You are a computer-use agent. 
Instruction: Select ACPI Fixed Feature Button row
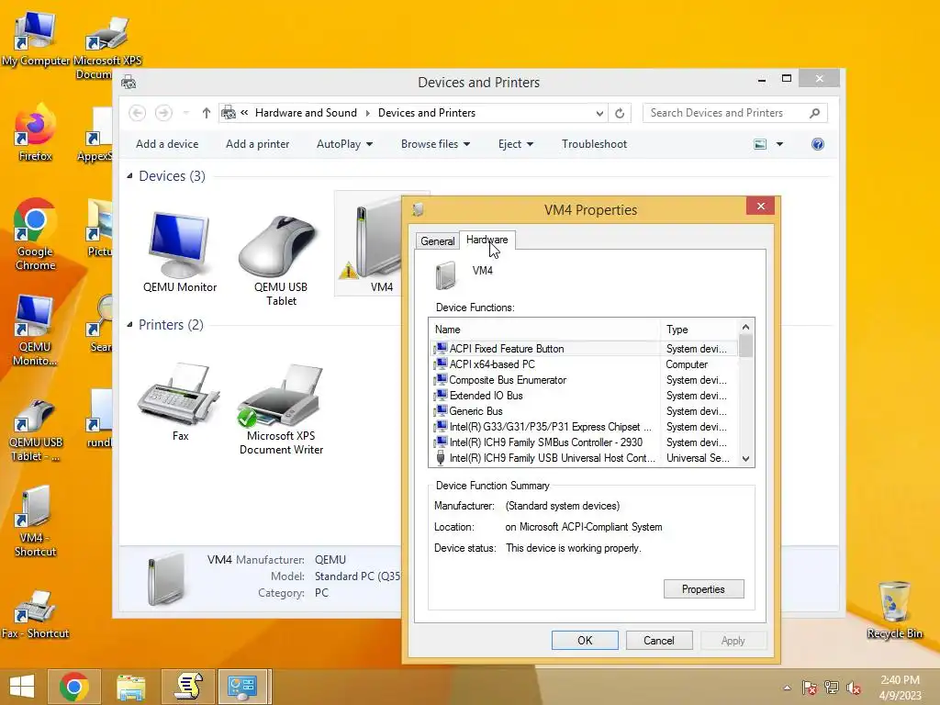[584, 348]
